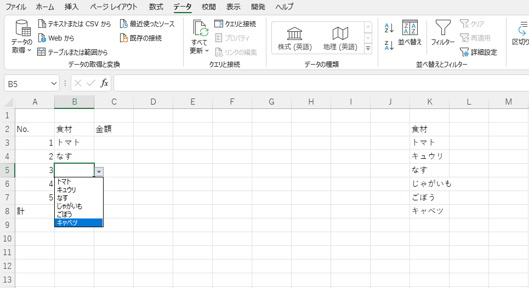This screenshot has height=288, width=529.
Task: Sort descending Z to A
Action: (389, 45)
